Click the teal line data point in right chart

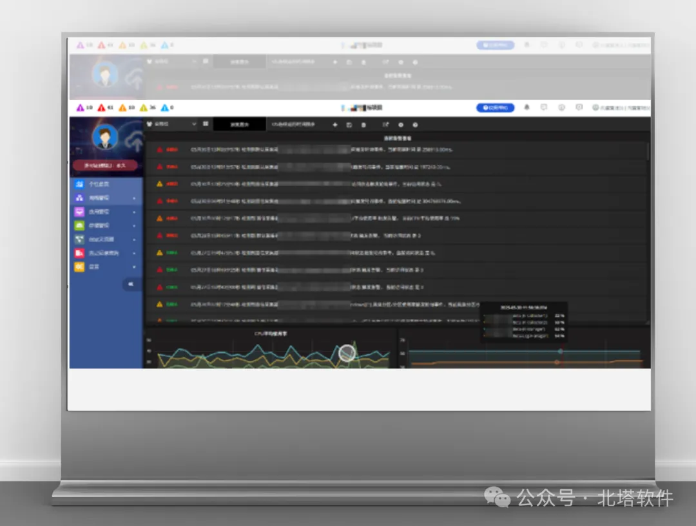561,352
